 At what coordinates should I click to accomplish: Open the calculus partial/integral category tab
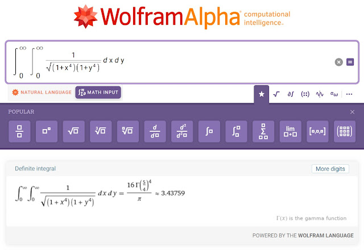(291, 94)
